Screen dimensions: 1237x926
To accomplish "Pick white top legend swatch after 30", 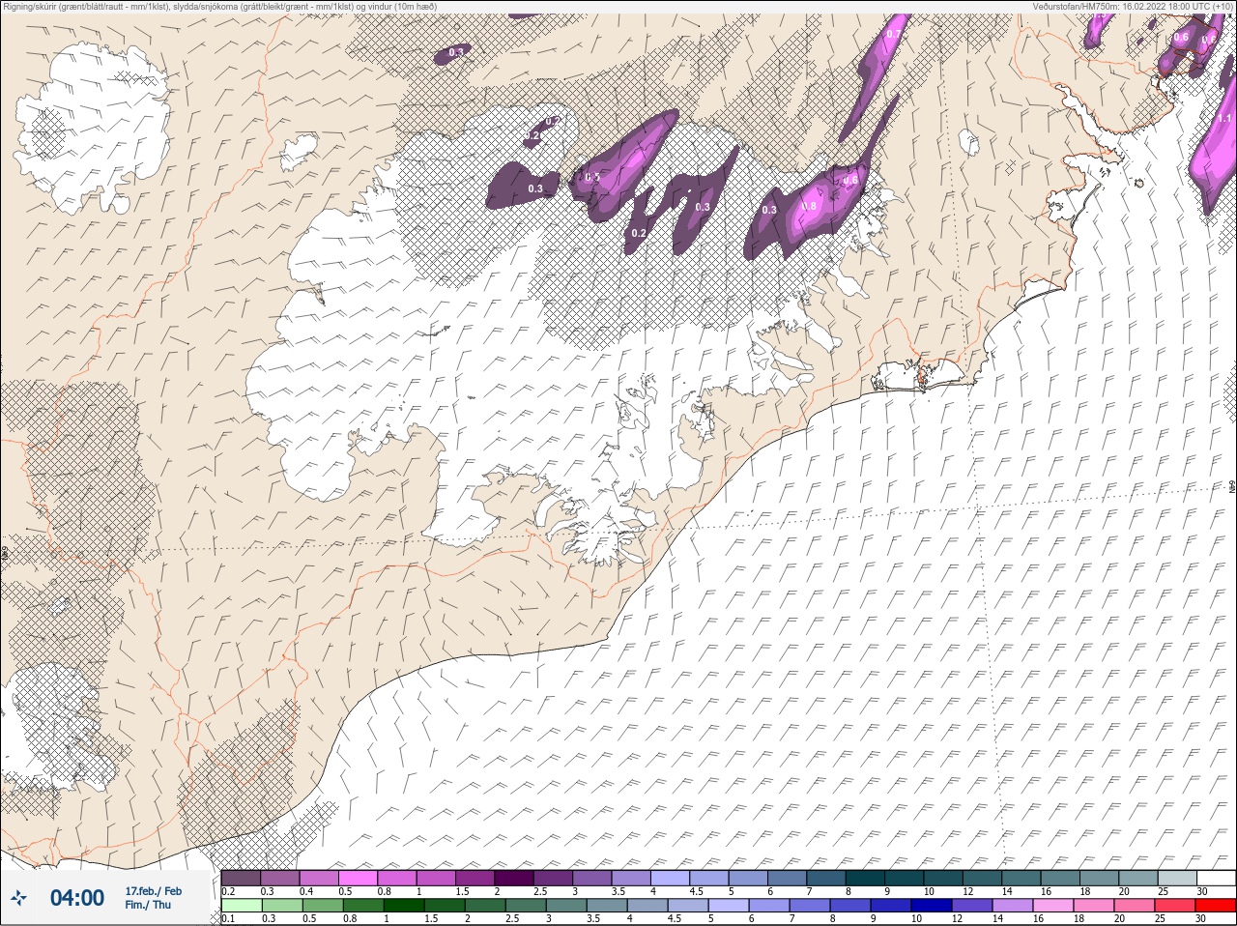I will click(x=1216, y=878).
